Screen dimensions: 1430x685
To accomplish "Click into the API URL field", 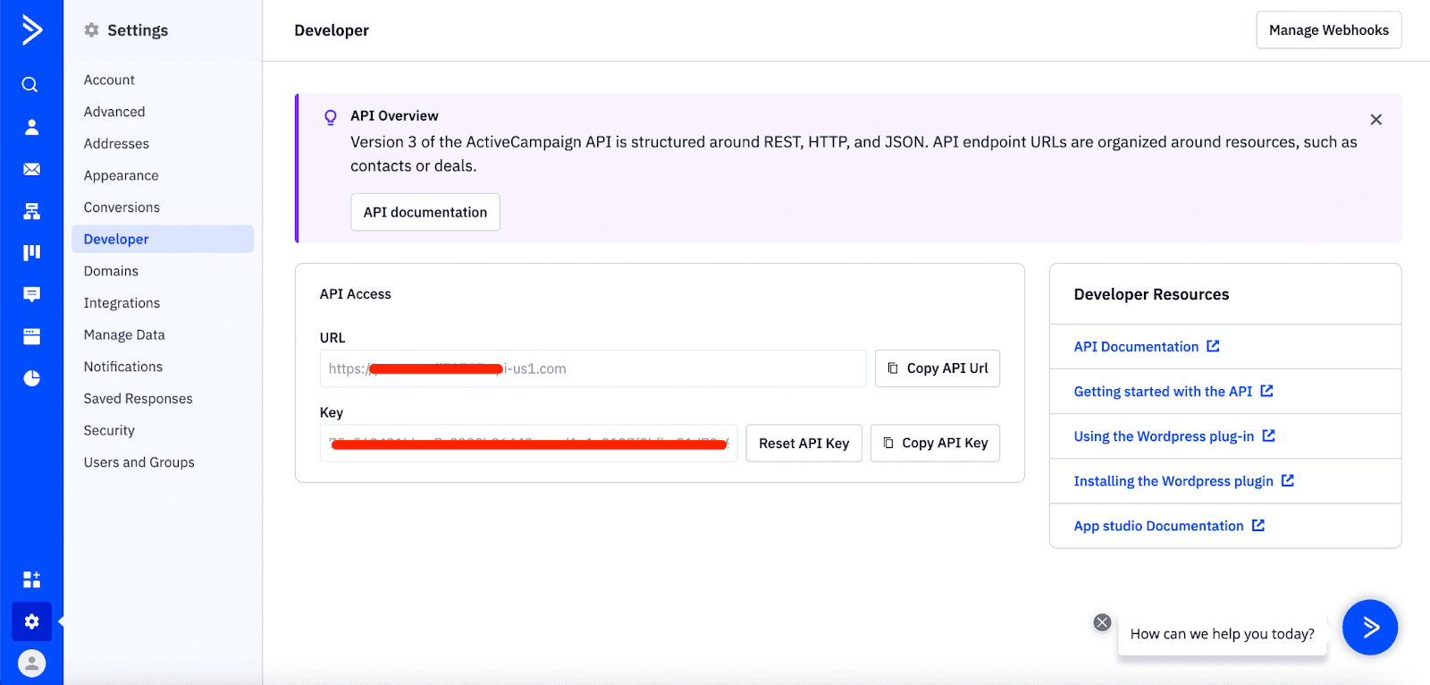I will pos(593,368).
